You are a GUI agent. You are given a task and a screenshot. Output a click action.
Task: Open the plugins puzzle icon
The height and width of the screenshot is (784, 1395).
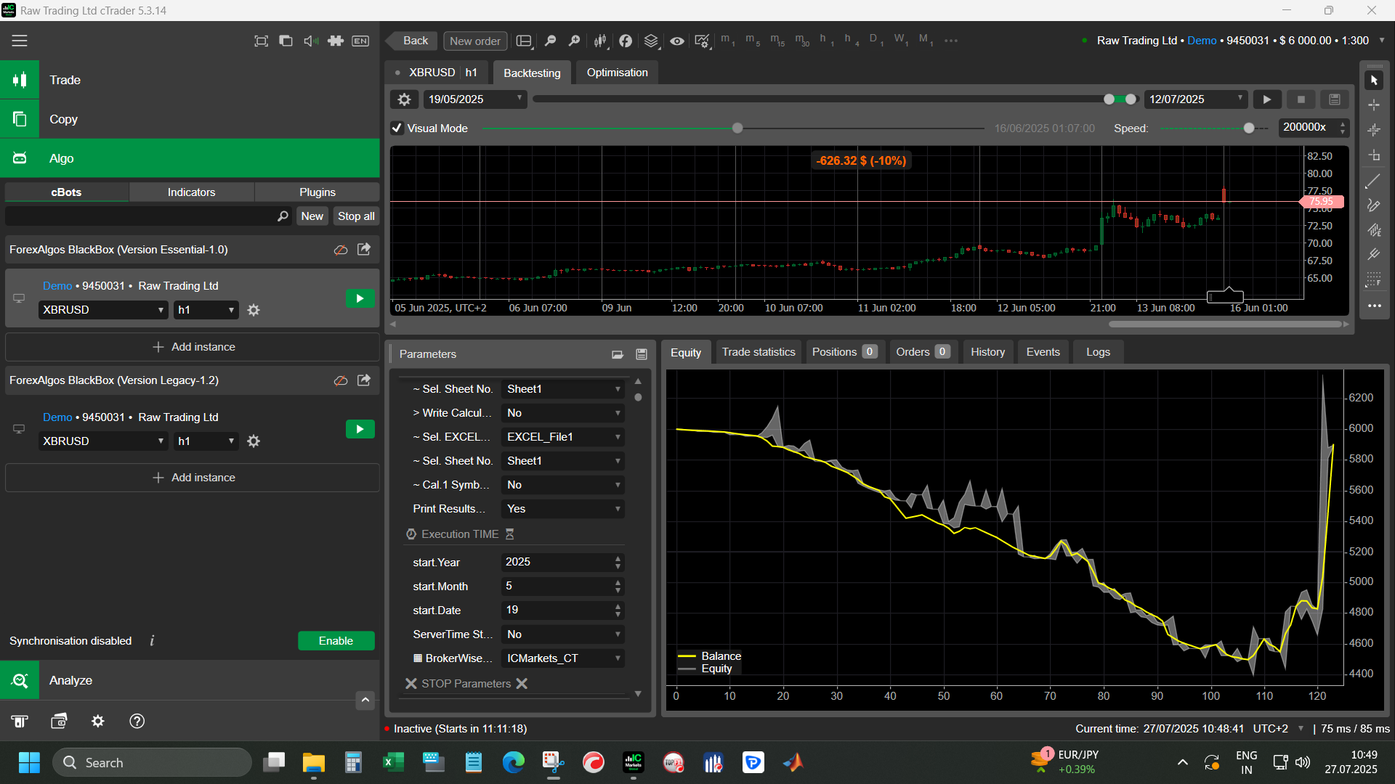pos(336,41)
